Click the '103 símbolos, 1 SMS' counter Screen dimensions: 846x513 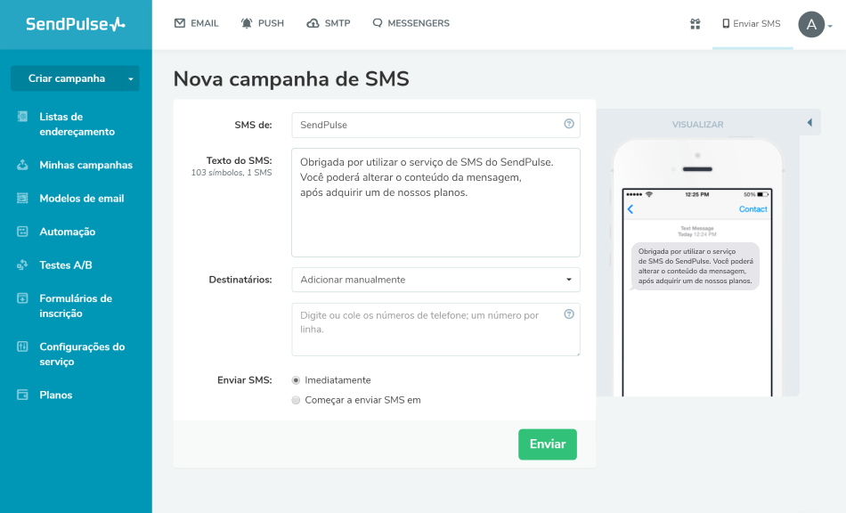tap(232, 173)
